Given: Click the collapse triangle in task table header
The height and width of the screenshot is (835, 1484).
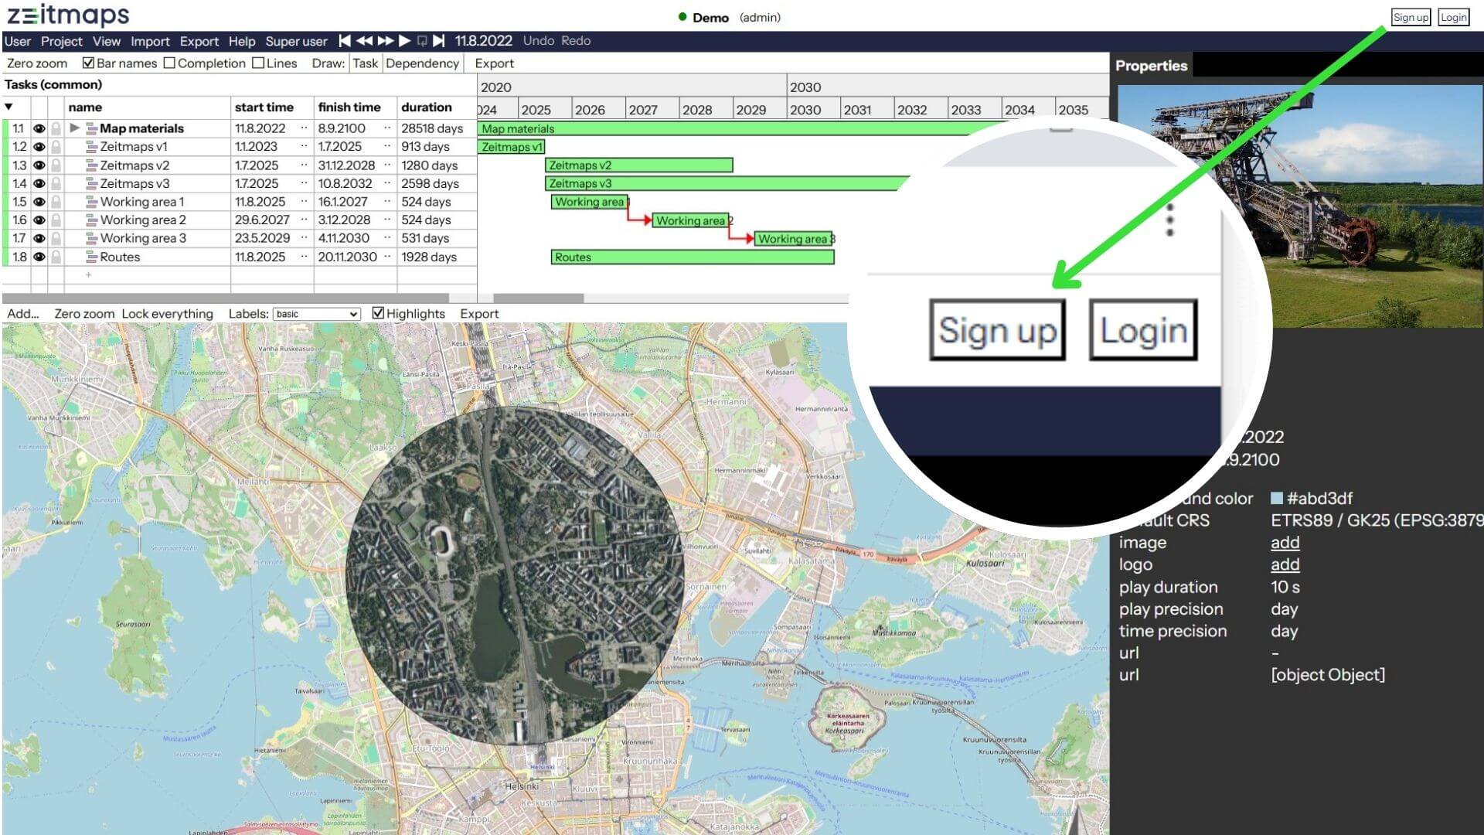Looking at the screenshot, I should (9, 107).
